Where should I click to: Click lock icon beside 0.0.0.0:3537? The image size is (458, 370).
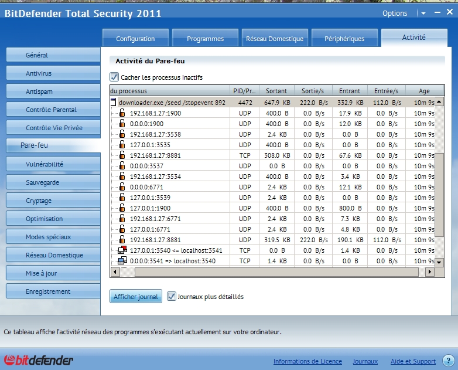(x=122, y=165)
